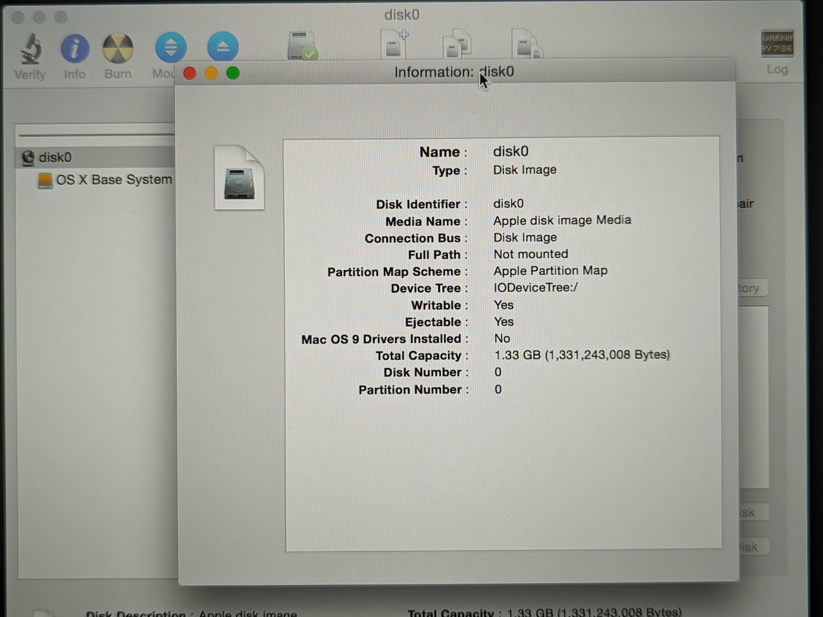Click the Enable Journaling disk icon
The height and width of the screenshot is (617, 823).
click(302, 45)
